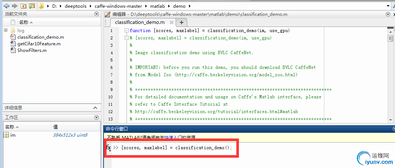Expand the path arrow before caffe-windows-master
The width and height of the screenshot is (395, 168).
[x=91, y=6]
